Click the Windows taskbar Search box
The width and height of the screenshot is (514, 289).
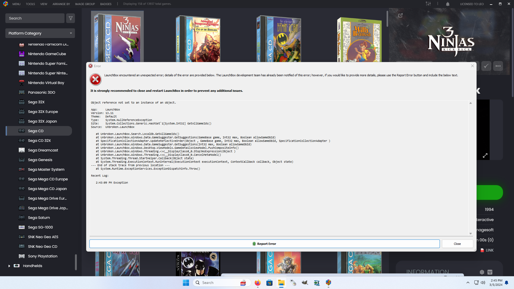point(222,283)
